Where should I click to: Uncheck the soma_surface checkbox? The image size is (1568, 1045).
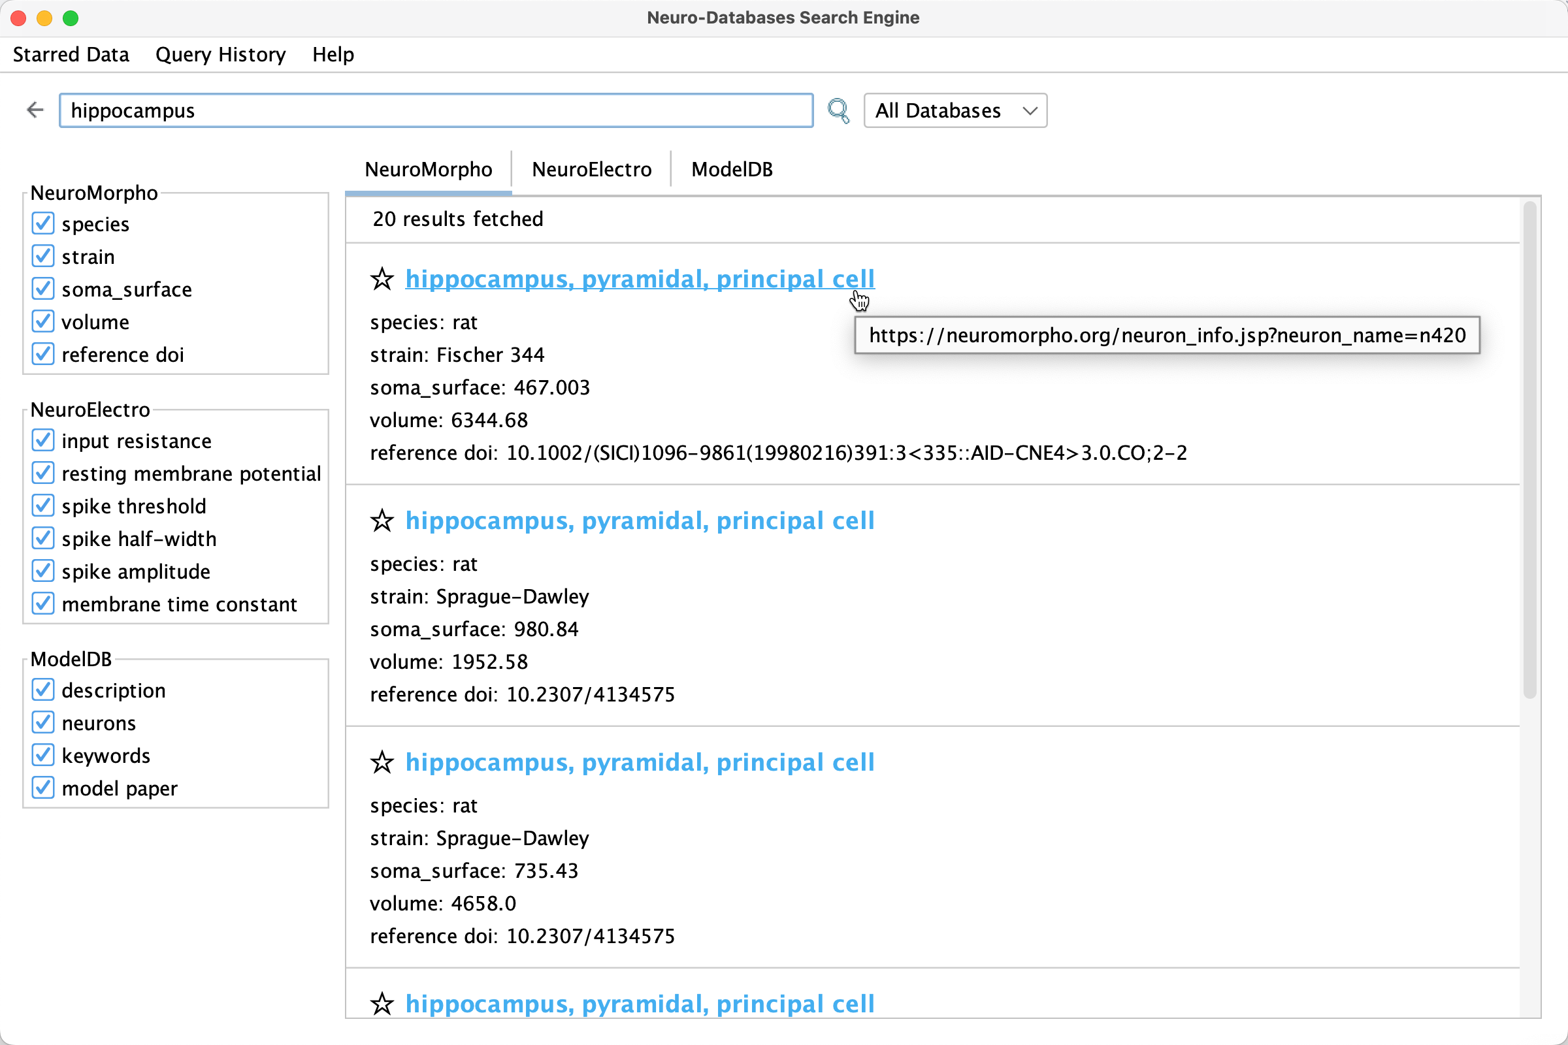coord(43,289)
